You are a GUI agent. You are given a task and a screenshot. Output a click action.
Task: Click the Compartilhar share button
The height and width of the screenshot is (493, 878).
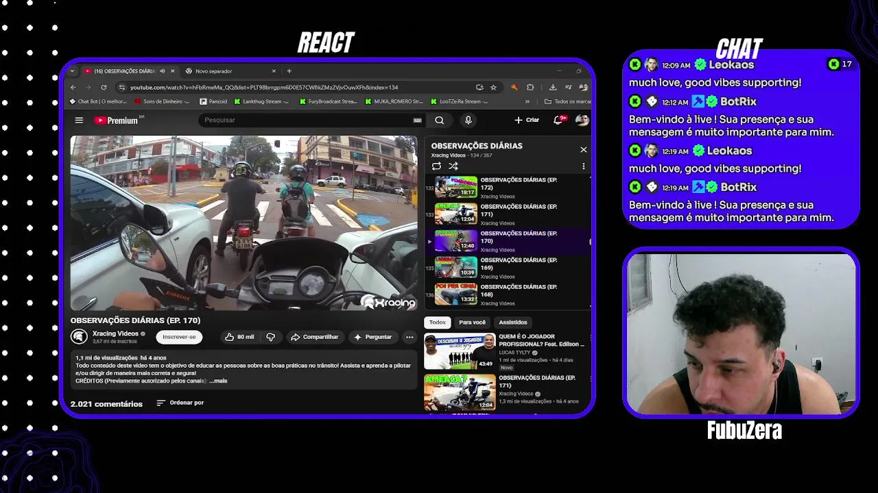tap(314, 337)
